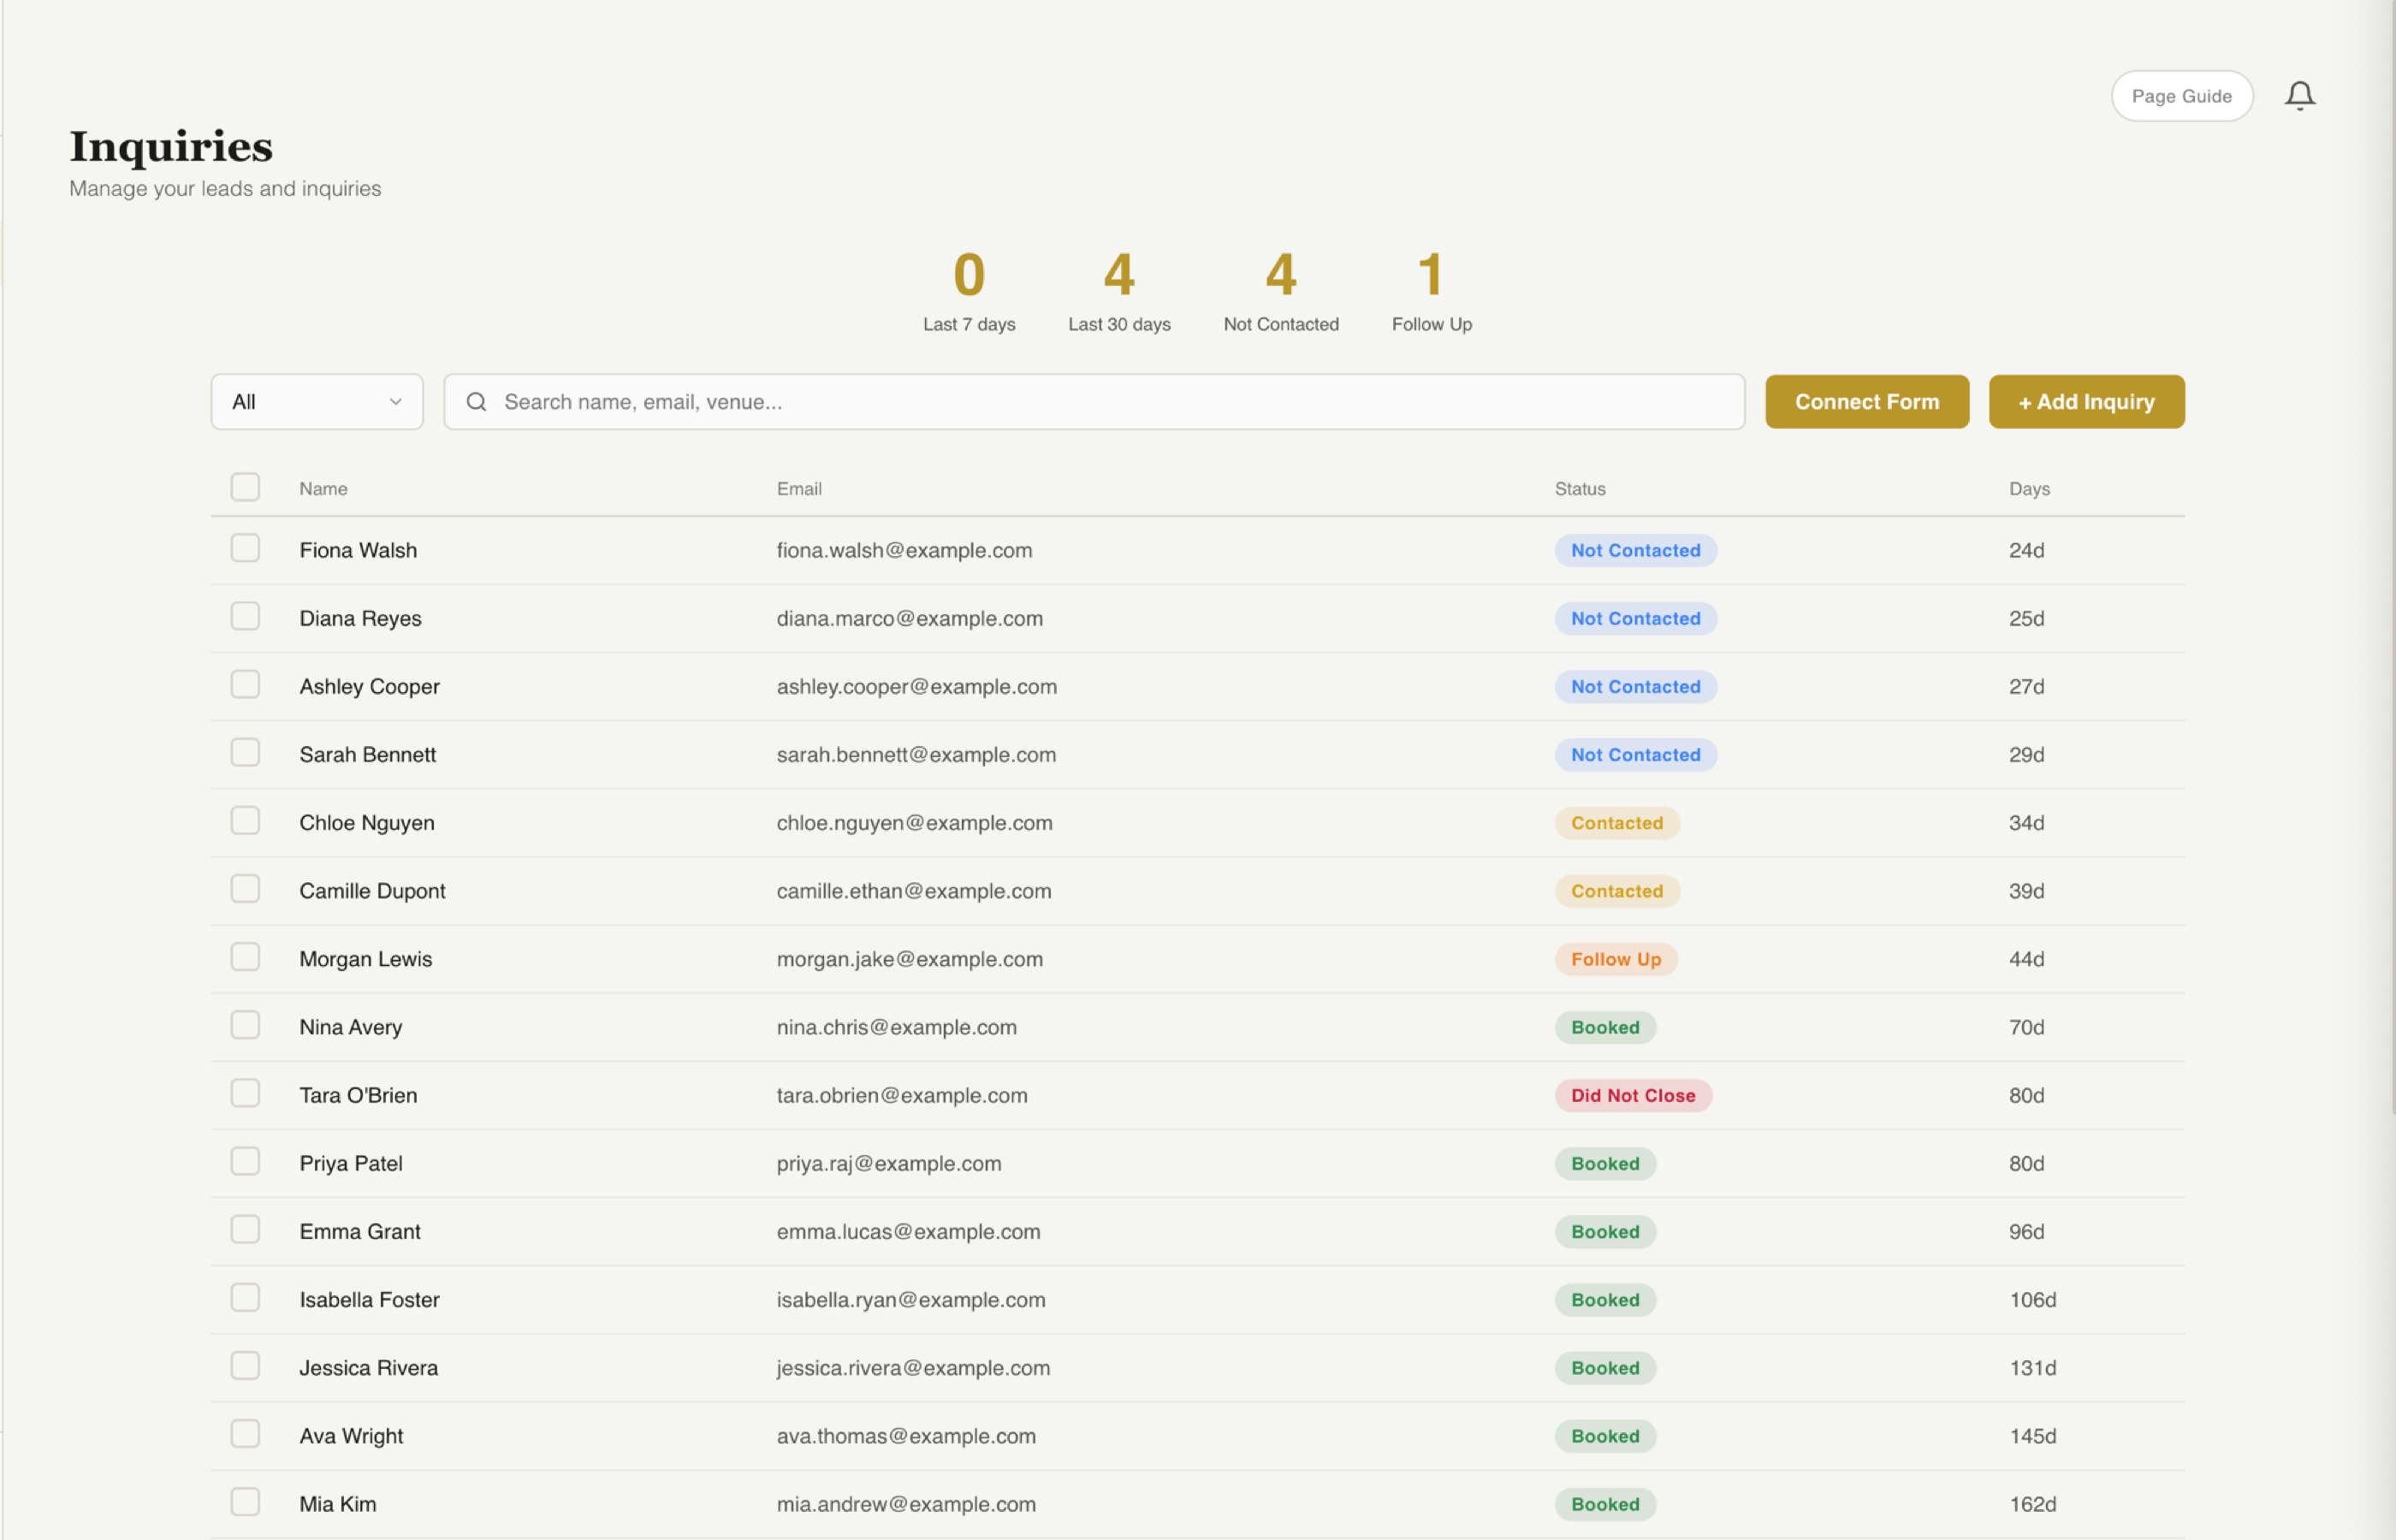Click the Did Not Close badge for Tara O'Brien
The width and height of the screenshot is (2396, 1540).
click(1632, 1095)
